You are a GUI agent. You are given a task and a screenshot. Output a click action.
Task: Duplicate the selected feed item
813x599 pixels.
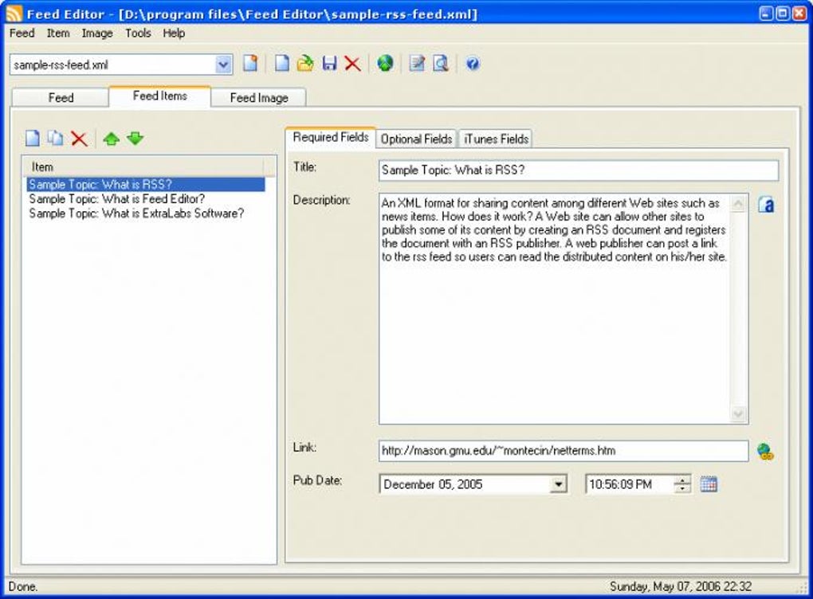[55, 139]
